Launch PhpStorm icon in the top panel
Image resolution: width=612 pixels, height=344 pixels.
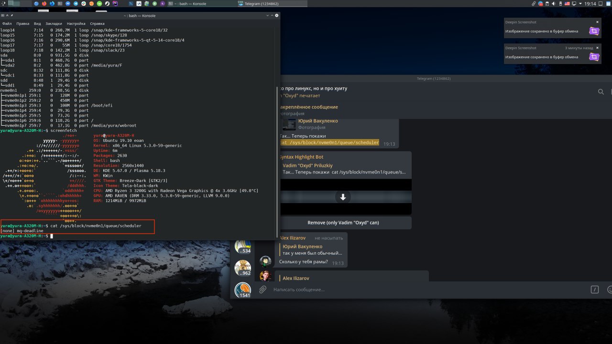coord(115,3)
